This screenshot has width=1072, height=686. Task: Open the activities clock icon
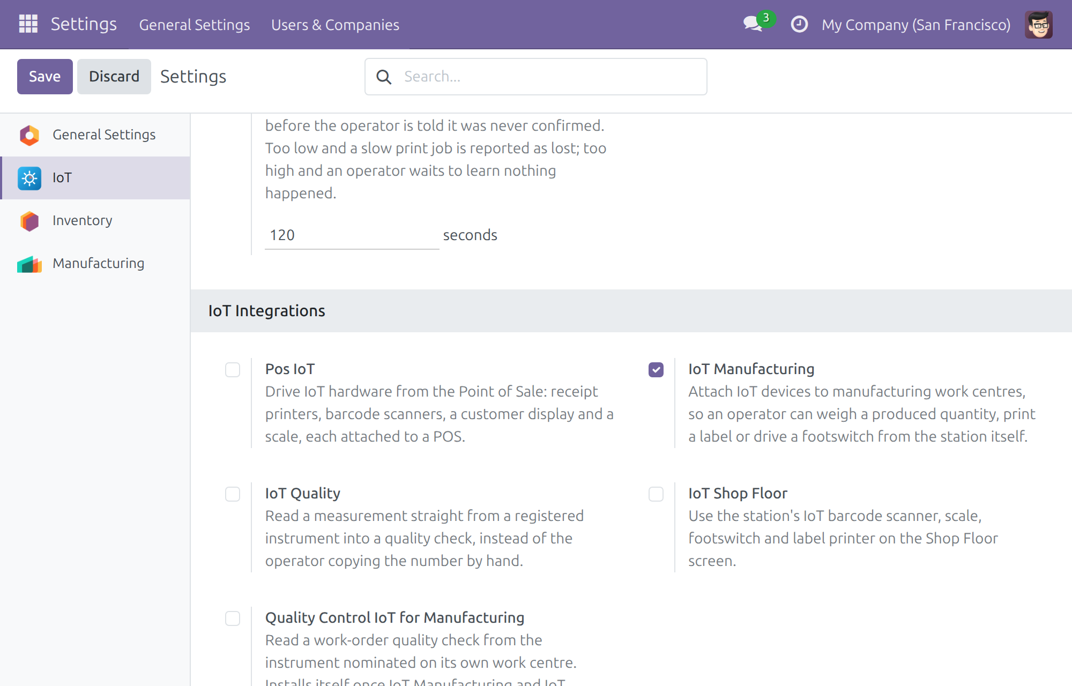tap(799, 24)
